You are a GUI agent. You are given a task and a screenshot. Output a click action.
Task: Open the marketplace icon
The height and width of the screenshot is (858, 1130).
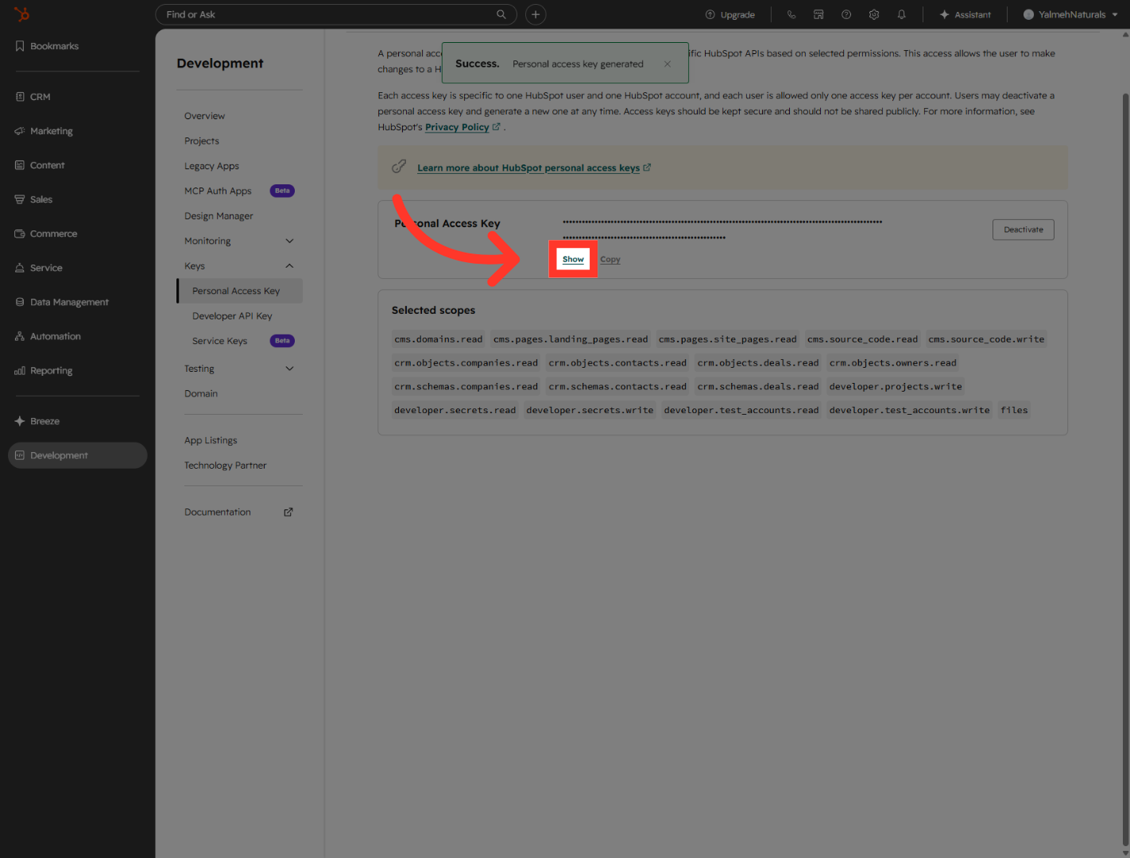818,14
